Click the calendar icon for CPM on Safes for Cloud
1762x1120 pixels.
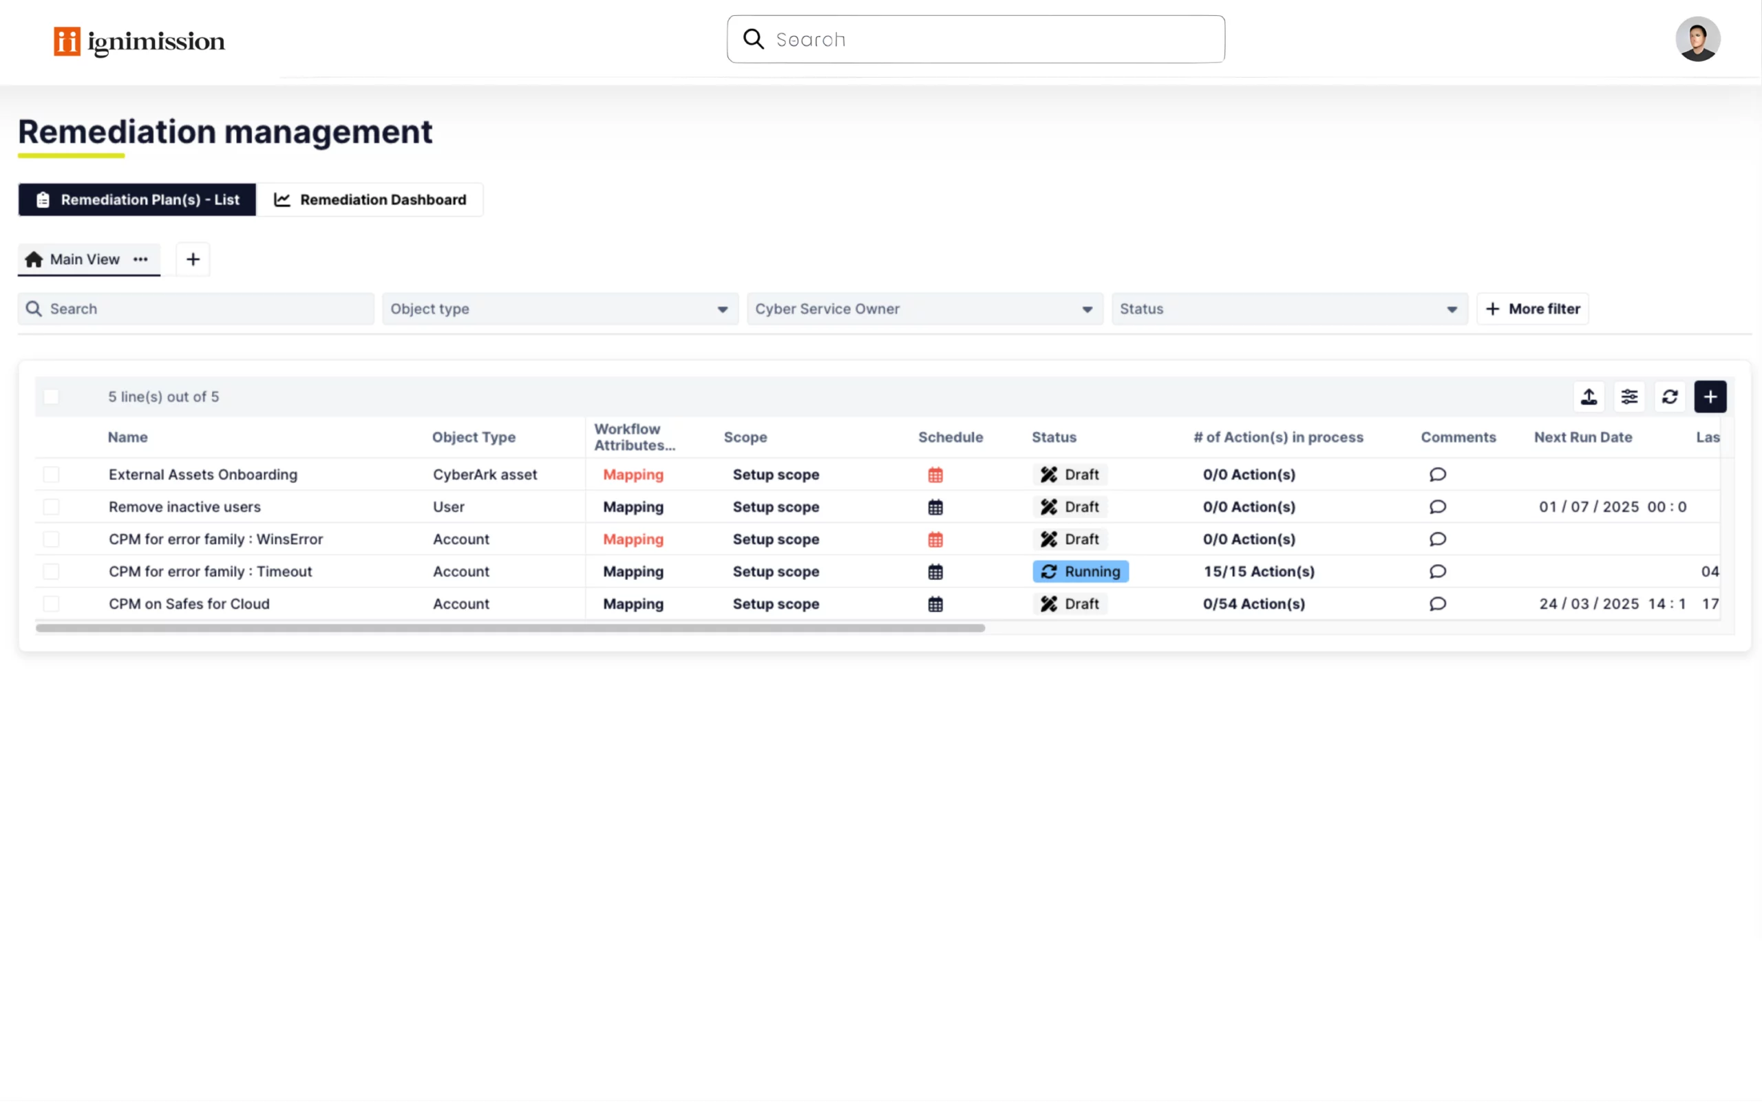click(x=935, y=604)
